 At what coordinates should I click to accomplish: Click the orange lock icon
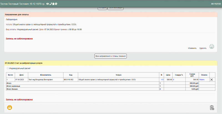point(9,108)
